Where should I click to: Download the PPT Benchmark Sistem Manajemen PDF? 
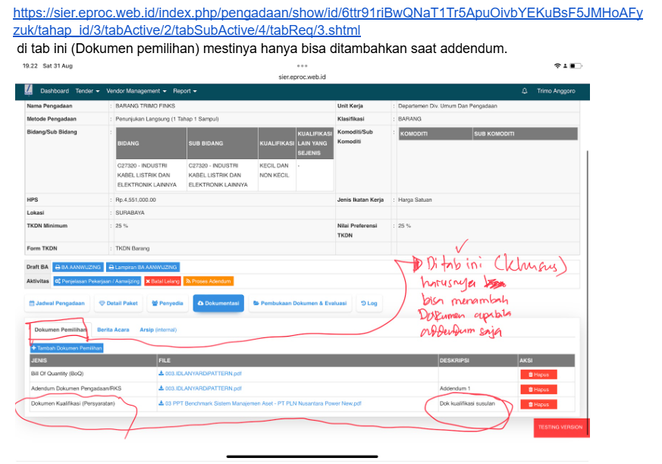coord(259,403)
